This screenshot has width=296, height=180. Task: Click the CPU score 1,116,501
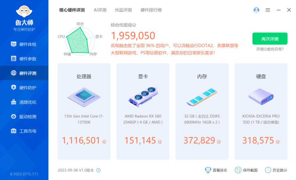81,140
